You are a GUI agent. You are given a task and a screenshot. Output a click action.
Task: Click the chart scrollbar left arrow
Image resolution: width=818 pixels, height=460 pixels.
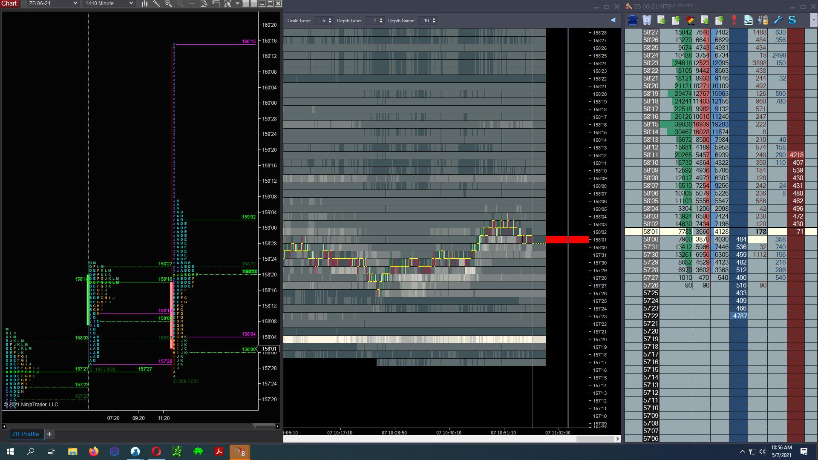(4, 426)
